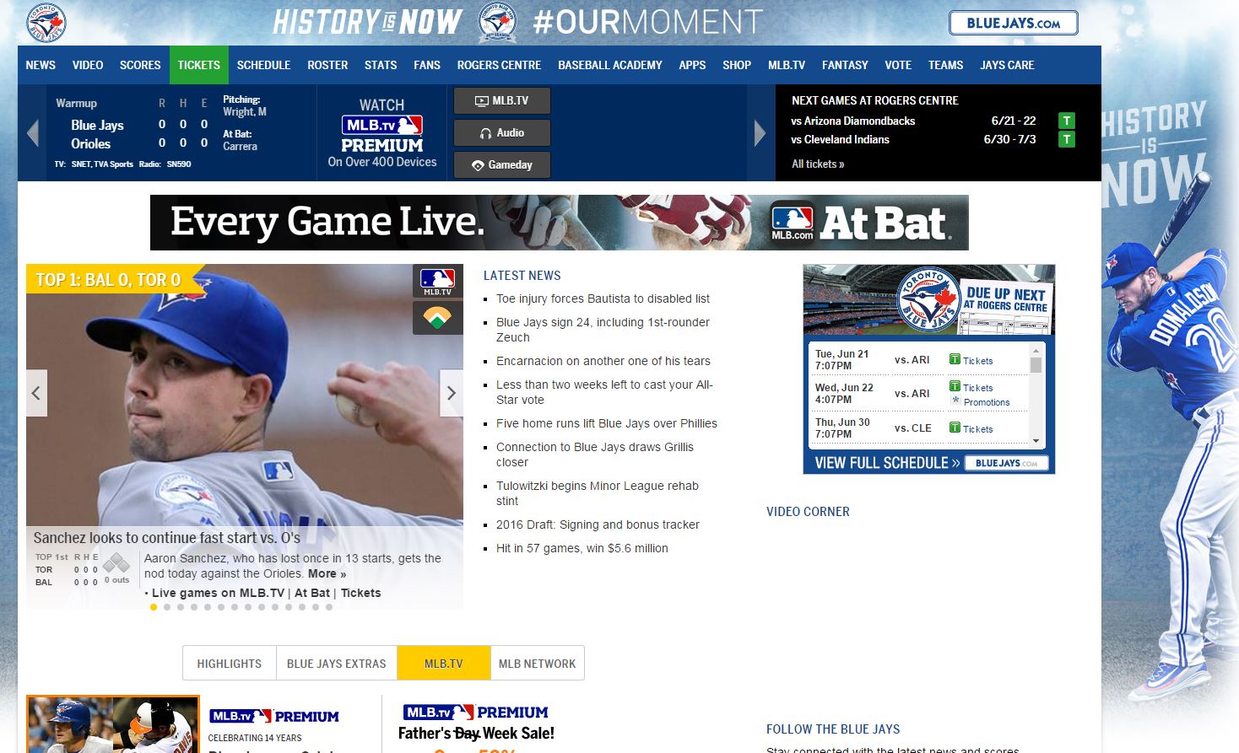Open Tulowitzki begins Minor League rehab stint
Image resolution: width=1239 pixels, height=753 pixels.
click(598, 493)
